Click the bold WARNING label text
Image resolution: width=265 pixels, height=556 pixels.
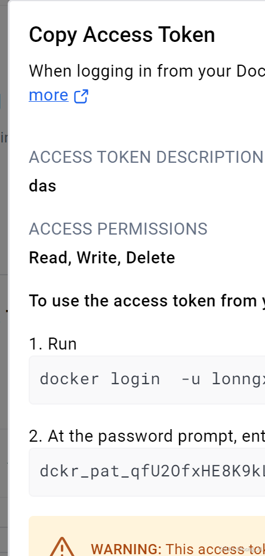point(127,549)
